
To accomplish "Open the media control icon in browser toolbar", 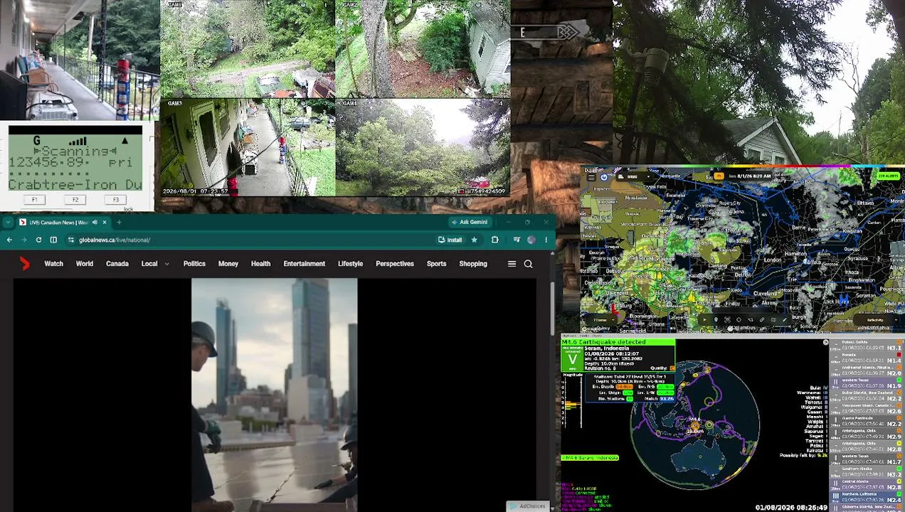I will pos(517,240).
